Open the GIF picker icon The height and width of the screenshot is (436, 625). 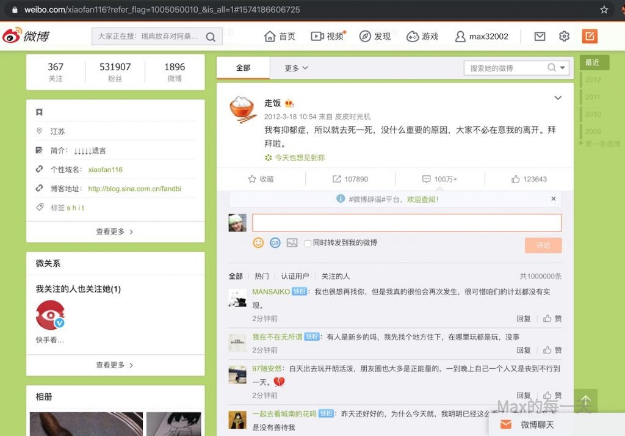[x=275, y=242]
